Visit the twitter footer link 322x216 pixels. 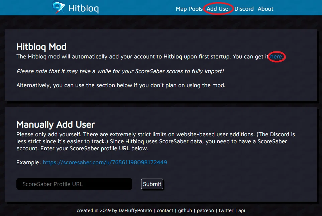[226, 210]
